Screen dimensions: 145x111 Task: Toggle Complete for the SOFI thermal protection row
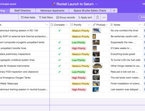tap(59, 37)
